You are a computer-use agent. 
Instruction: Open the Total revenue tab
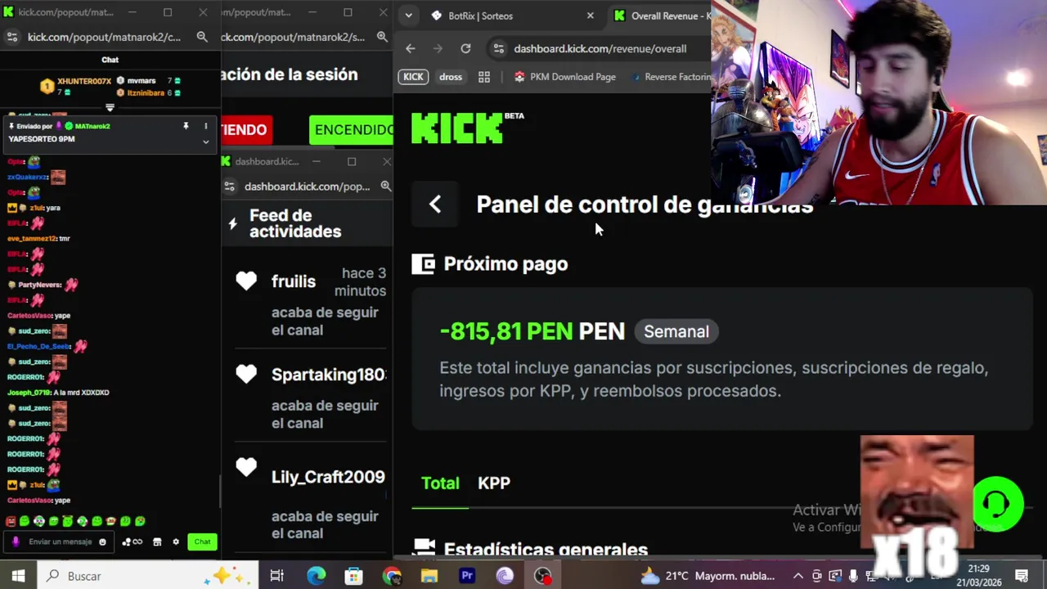(440, 483)
